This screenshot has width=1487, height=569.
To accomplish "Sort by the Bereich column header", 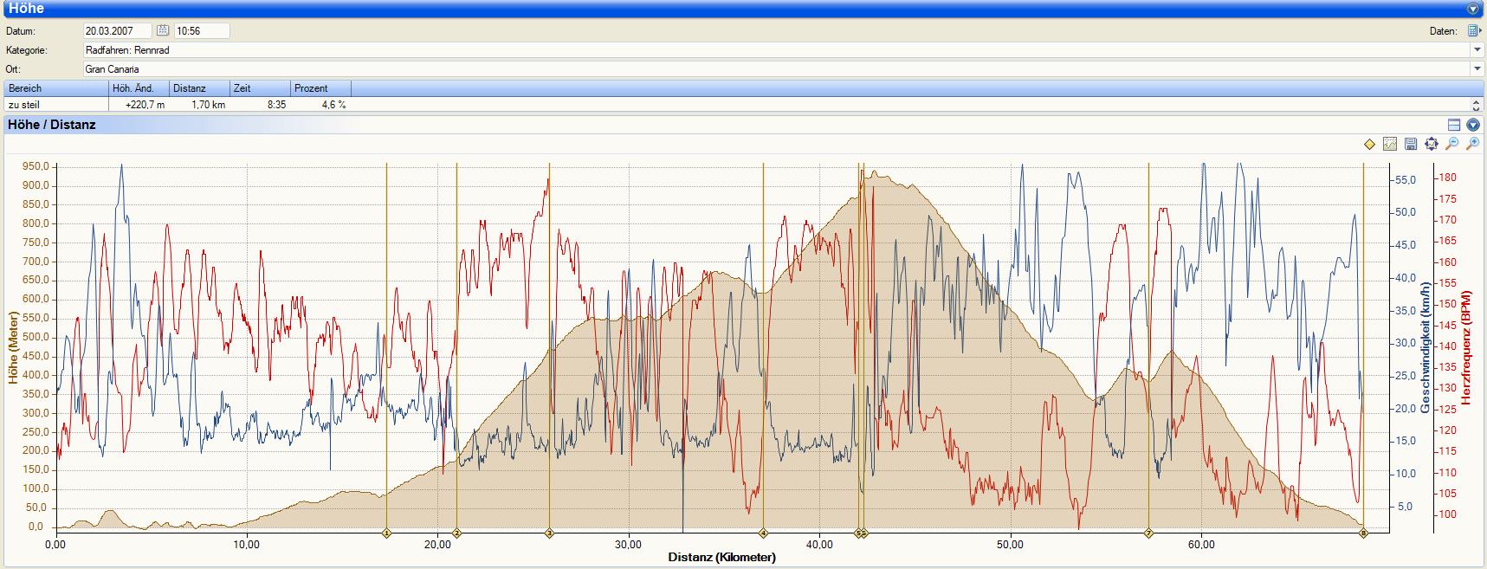I will click(56, 88).
